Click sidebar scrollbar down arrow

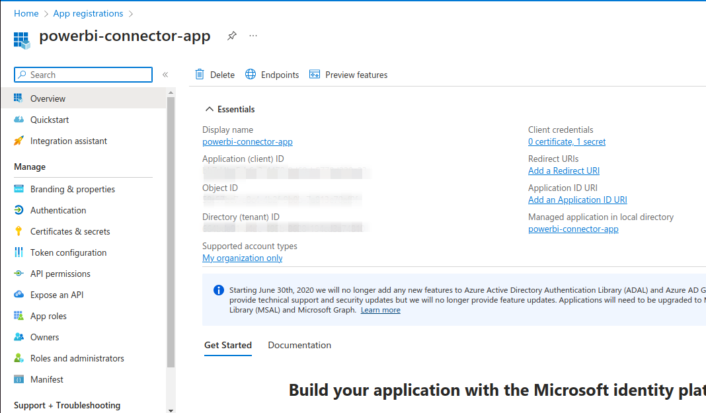171,410
